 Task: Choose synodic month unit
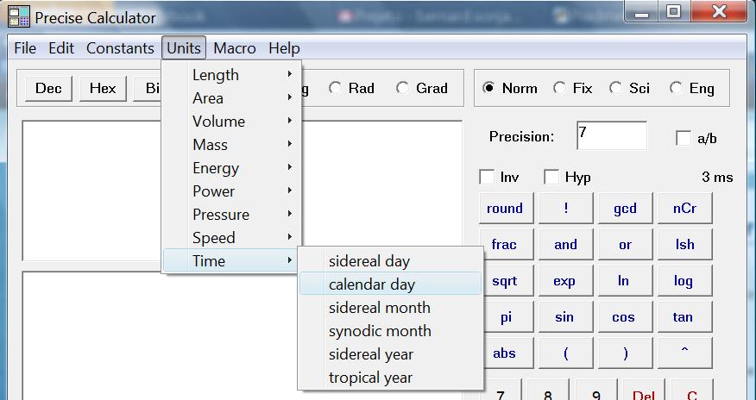(x=390, y=331)
